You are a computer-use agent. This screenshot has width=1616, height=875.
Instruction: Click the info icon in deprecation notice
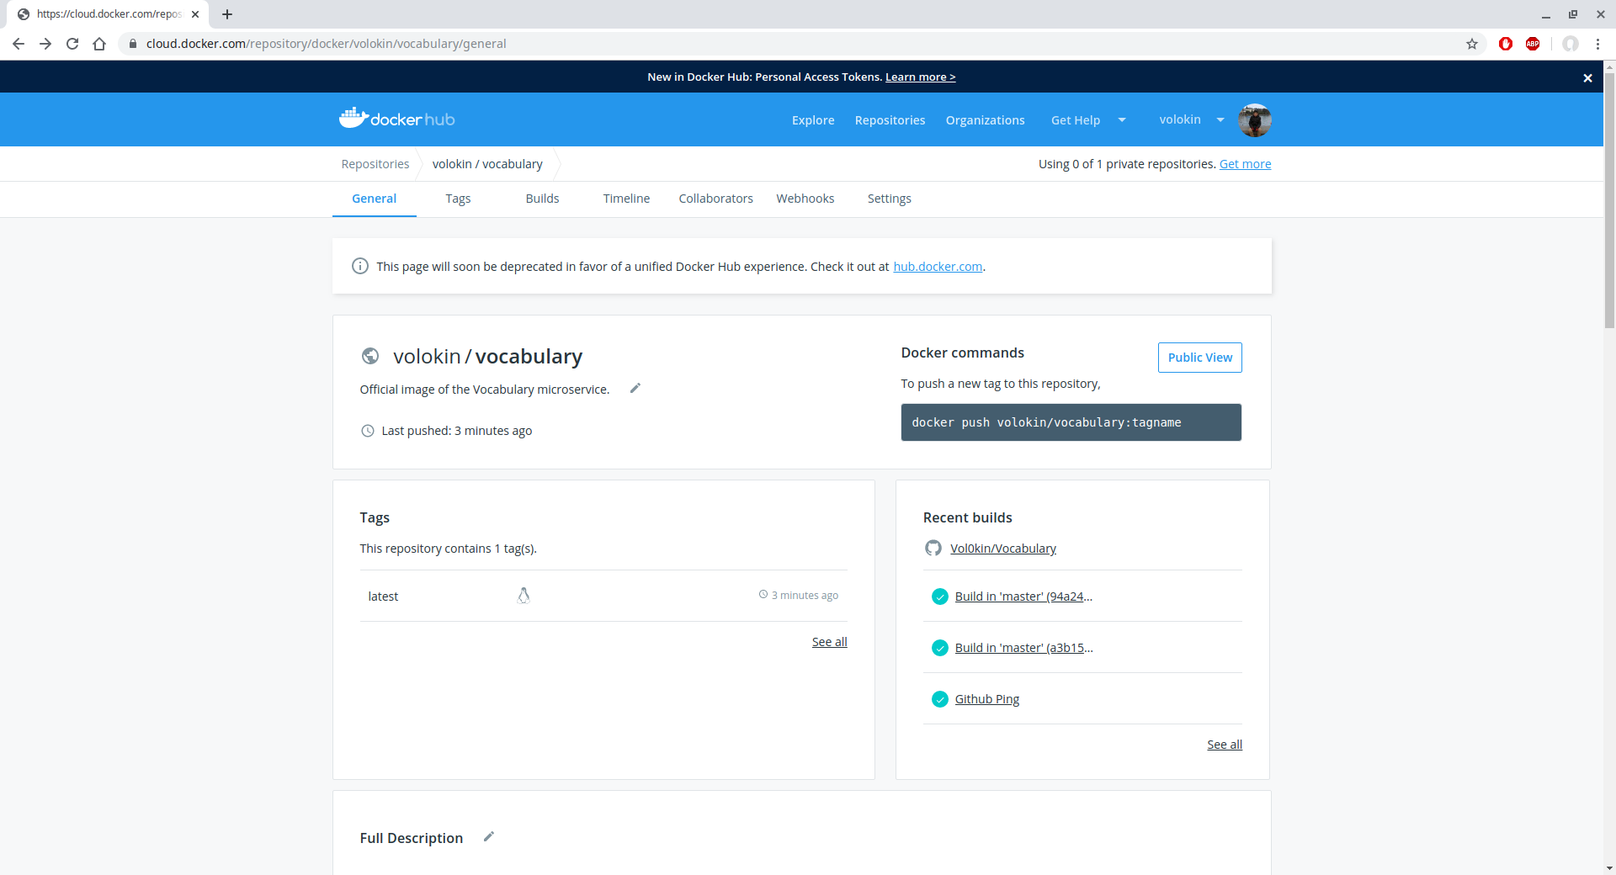360,266
